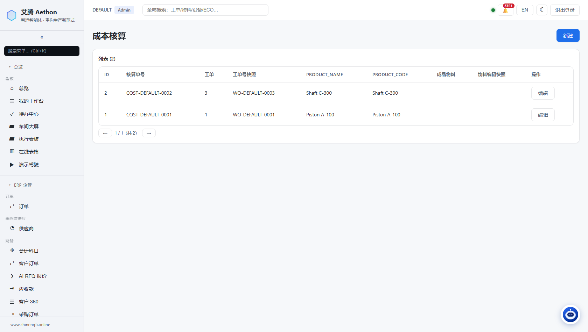The width and height of the screenshot is (588, 332).
Task: Edit COST-DEFAULT-0002 row
Action: point(543,93)
